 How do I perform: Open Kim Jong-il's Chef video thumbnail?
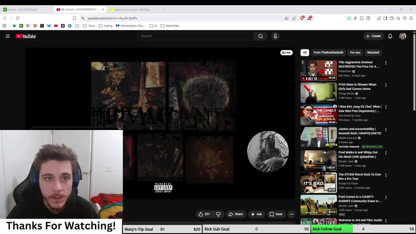(318, 115)
